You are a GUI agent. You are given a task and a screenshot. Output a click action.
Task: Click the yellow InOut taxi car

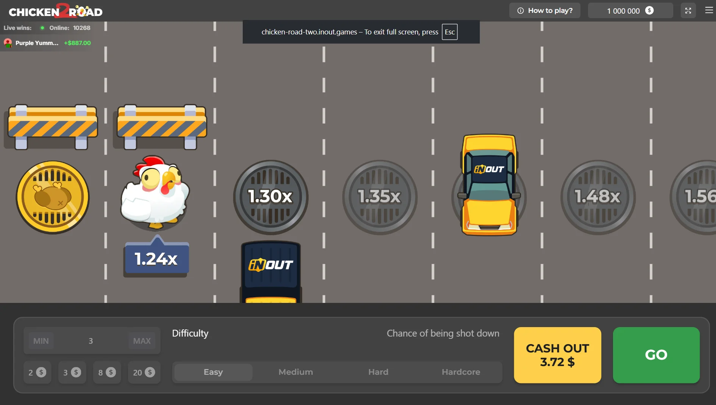(x=489, y=185)
